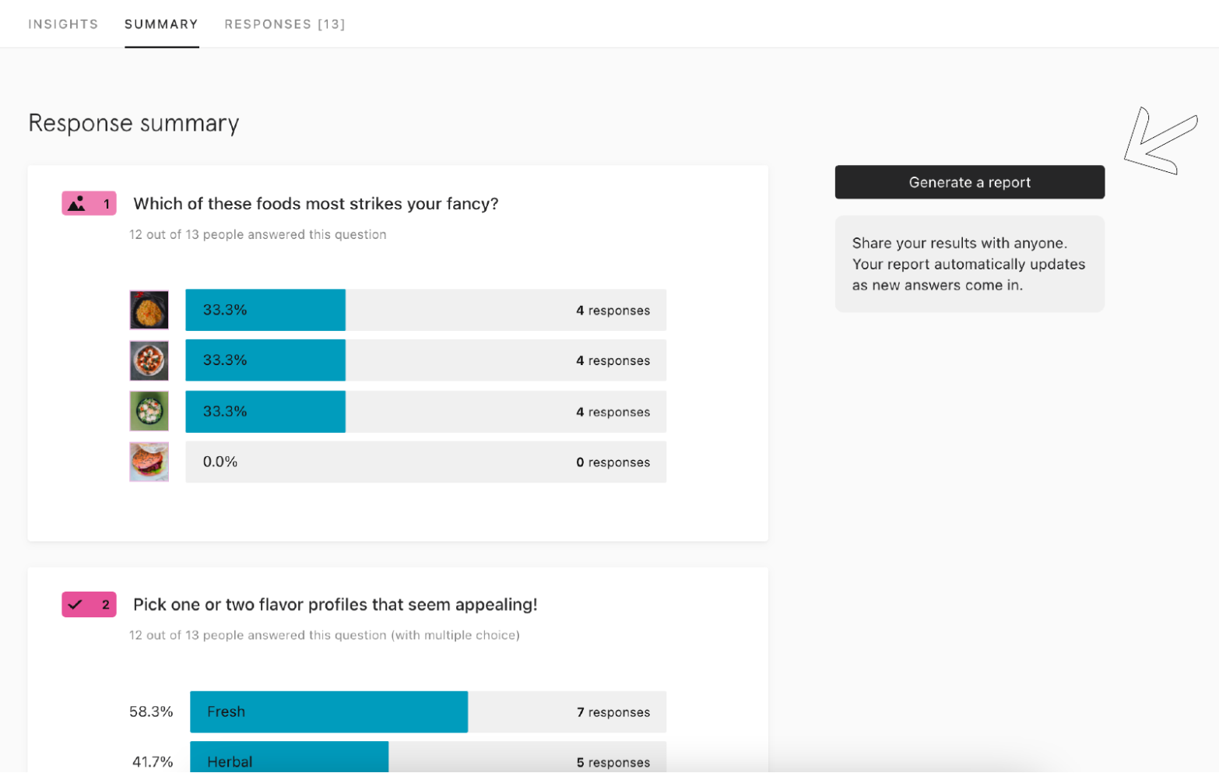Click the burger illustration thumbnail

pyautogui.click(x=149, y=462)
